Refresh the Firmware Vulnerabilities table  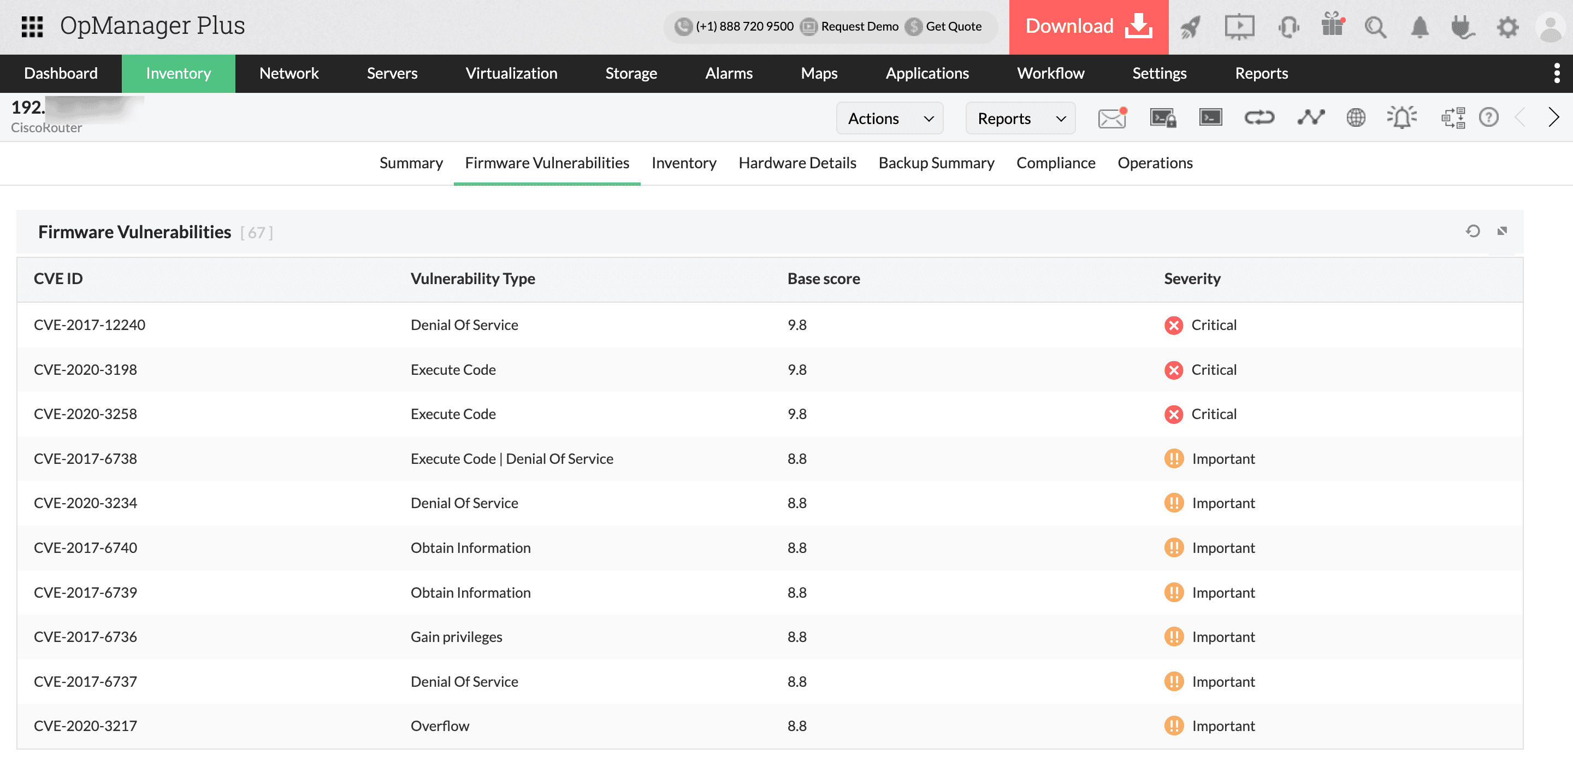(1473, 231)
